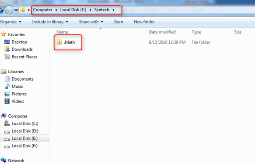Open the Share with menu

(91, 22)
